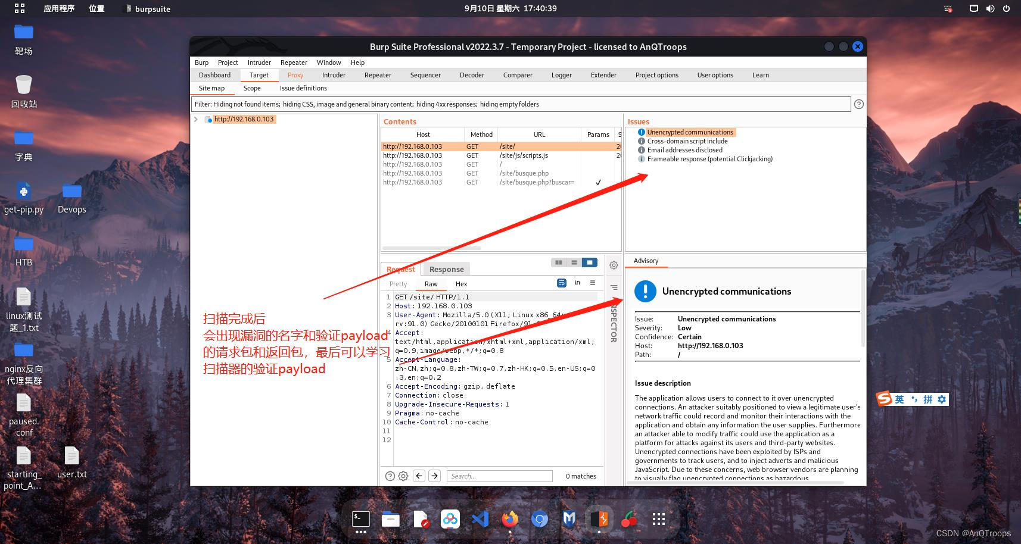
Task: Select the Email addresses disclosed issue
Action: click(684, 150)
